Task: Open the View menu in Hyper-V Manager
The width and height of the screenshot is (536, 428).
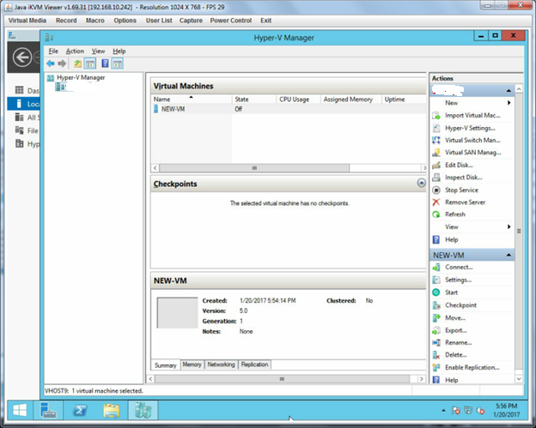Action: point(98,51)
